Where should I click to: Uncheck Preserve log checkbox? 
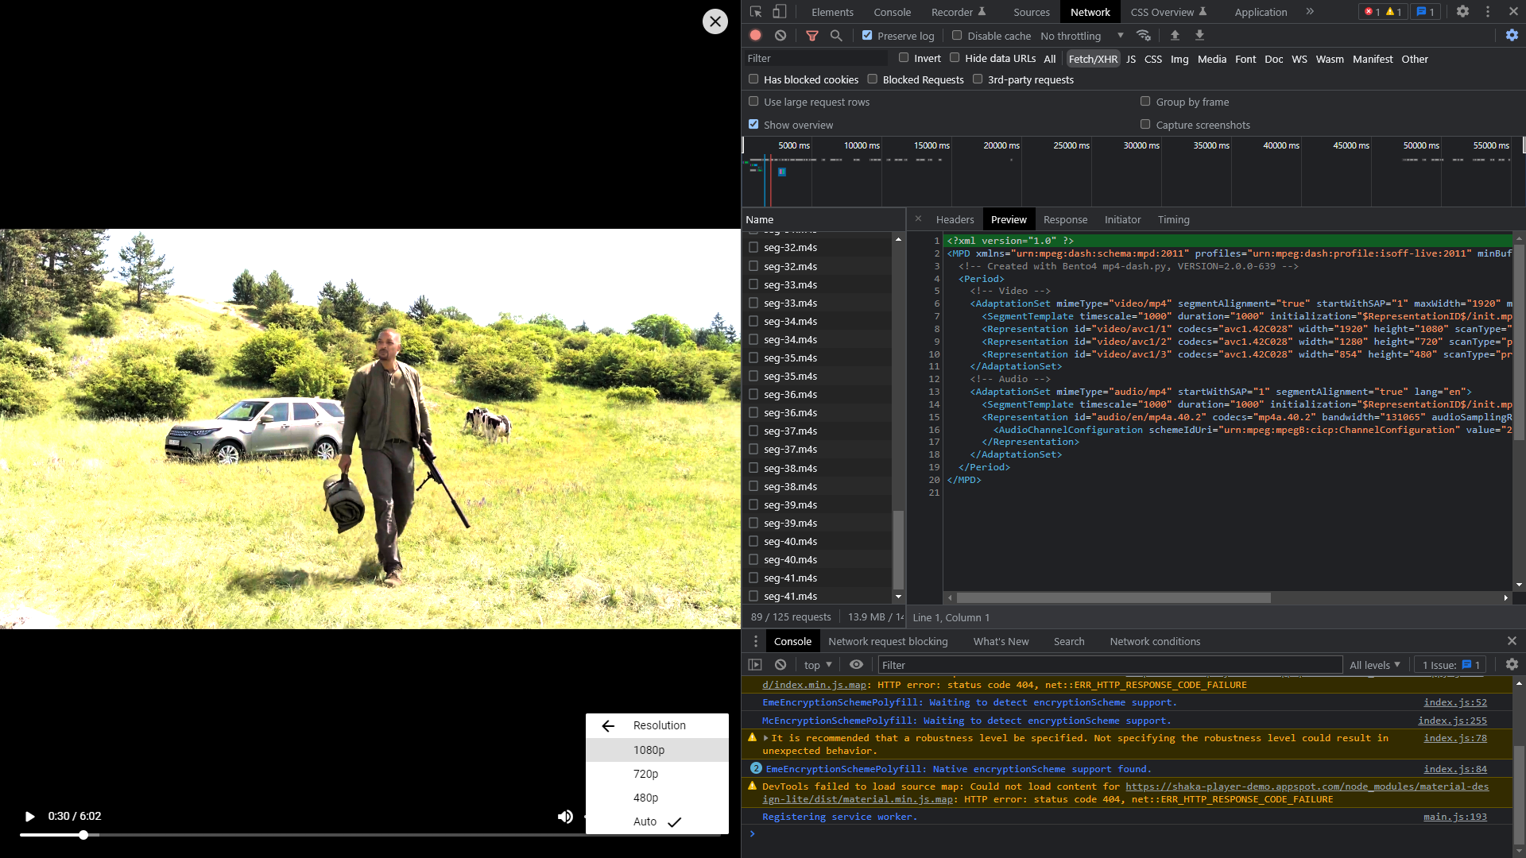(867, 36)
